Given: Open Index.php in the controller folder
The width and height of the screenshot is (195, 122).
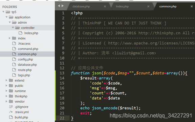Looking at the screenshot, I should click(31, 33).
